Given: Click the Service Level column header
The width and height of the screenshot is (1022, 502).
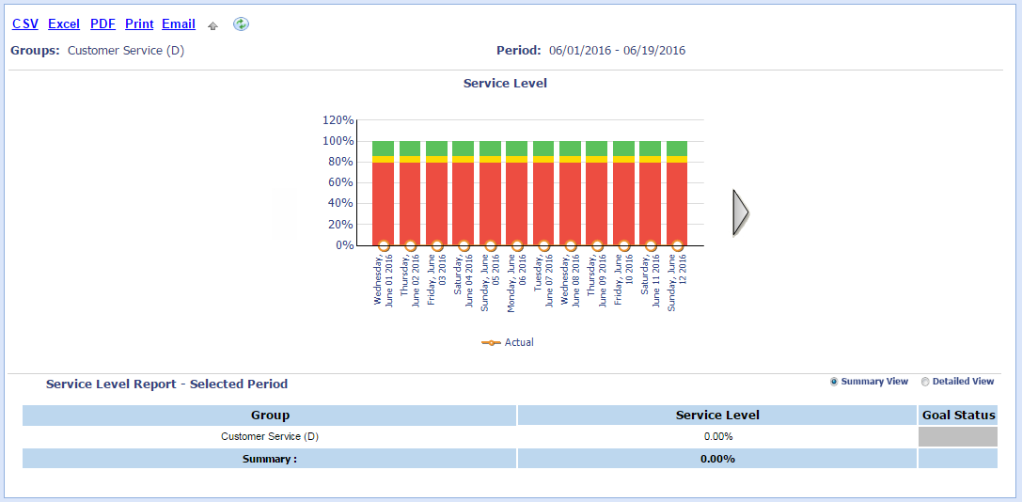Looking at the screenshot, I should (717, 416).
